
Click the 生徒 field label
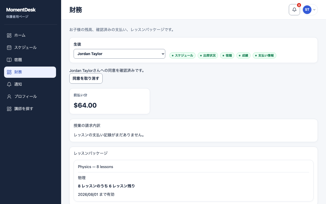click(77, 44)
